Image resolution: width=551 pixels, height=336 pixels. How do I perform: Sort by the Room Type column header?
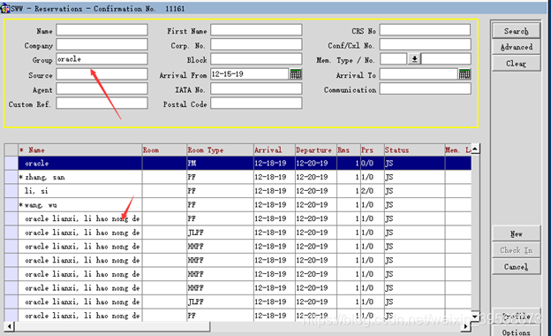220,150
